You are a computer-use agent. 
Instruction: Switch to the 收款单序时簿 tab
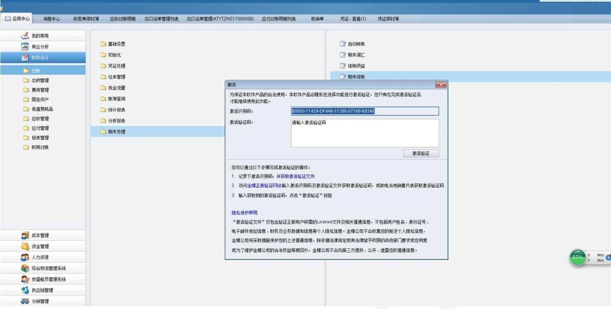86,19
